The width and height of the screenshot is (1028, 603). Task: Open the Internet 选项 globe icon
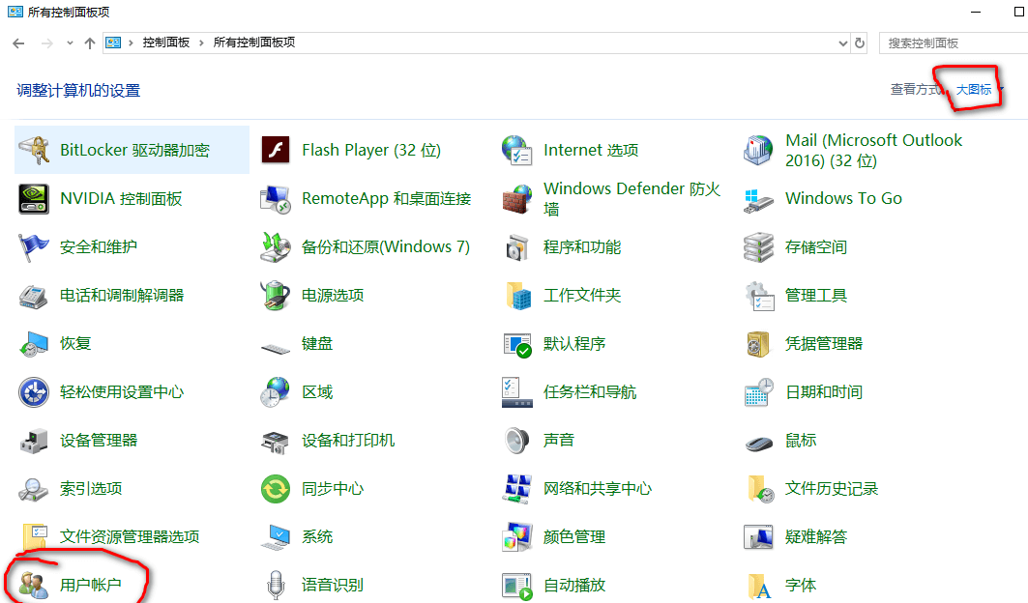[x=517, y=150]
